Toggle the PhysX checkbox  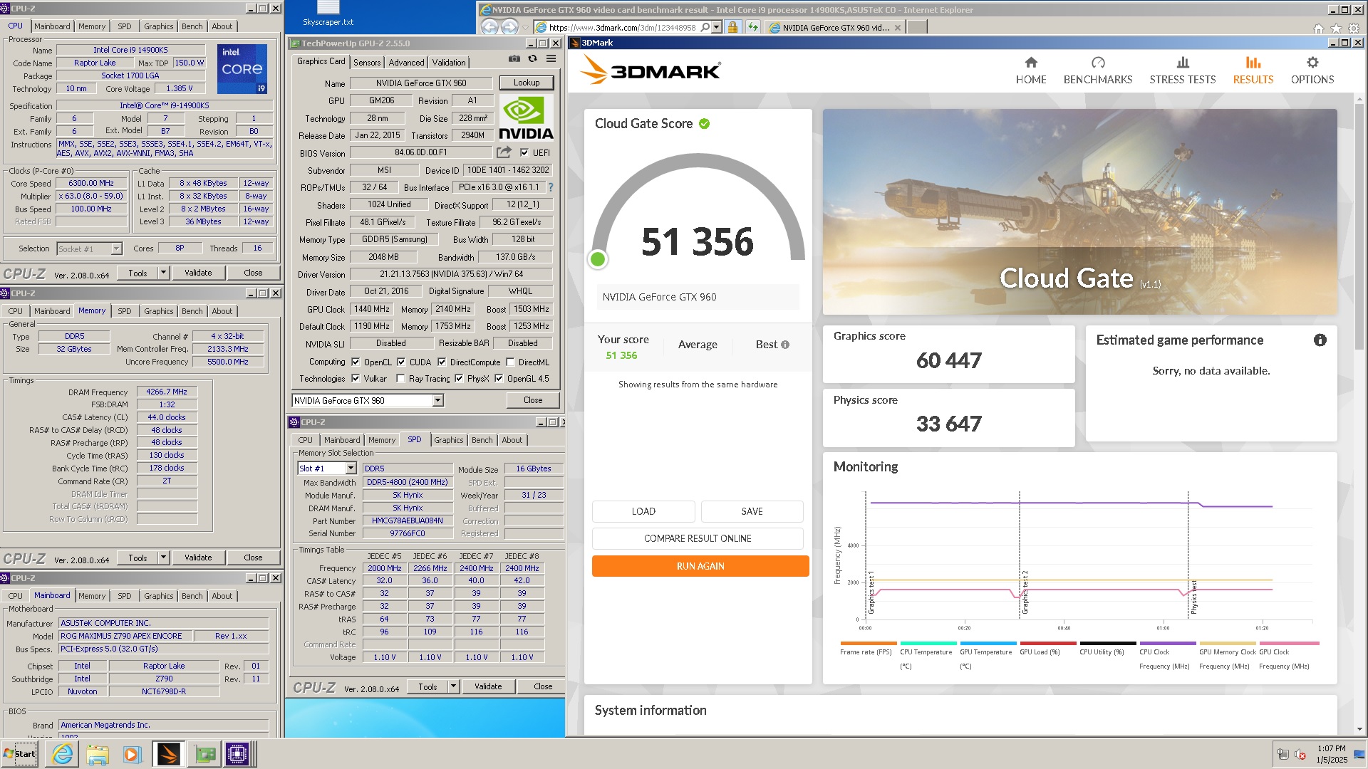(459, 378)
